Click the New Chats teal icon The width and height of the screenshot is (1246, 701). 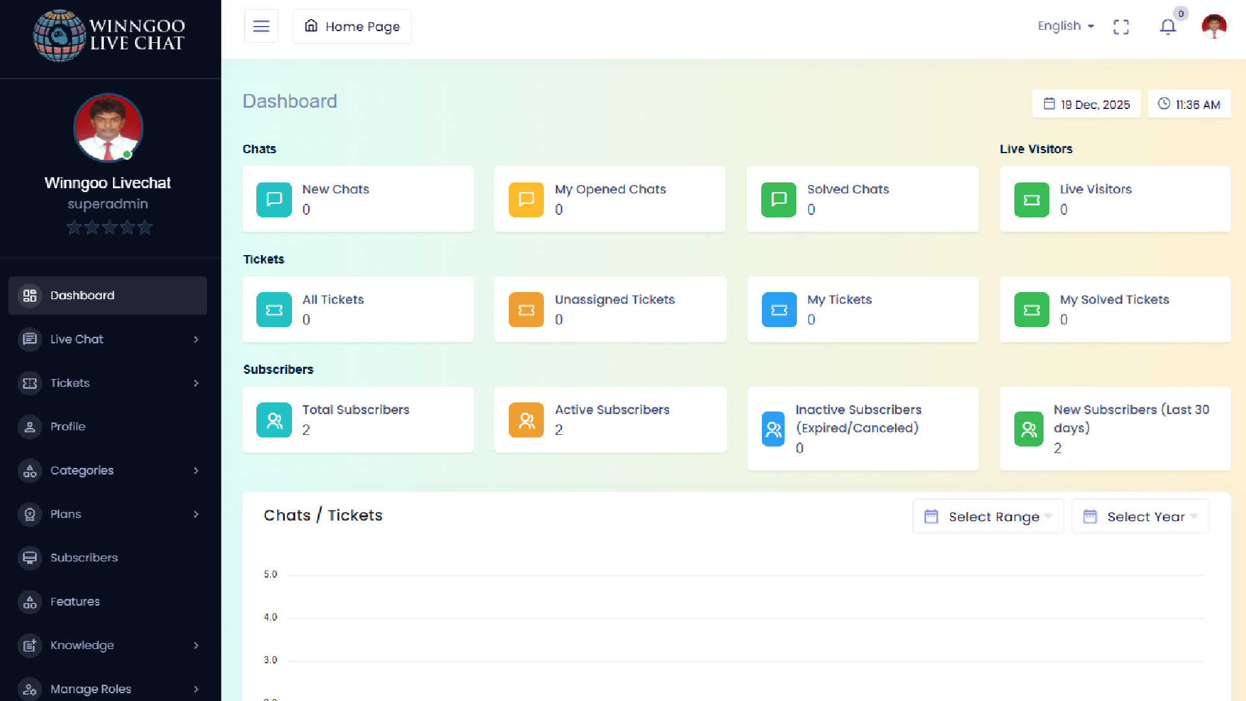coord(274,199)
